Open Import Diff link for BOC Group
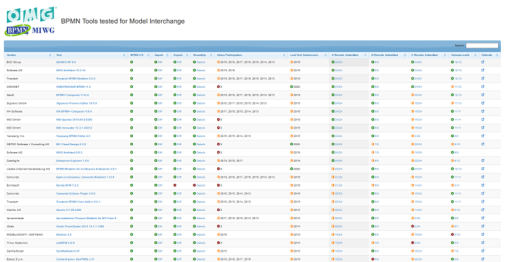Viewport: 505px width, 262px height. pyautogui.click(x=160, y=62)
